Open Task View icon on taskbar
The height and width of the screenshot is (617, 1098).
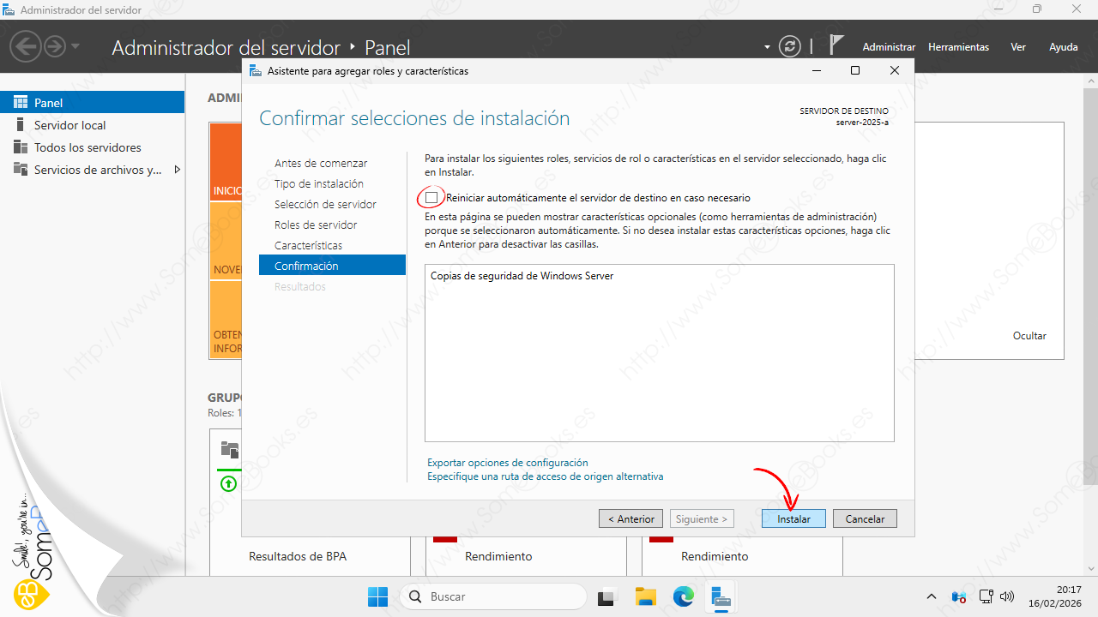point(607,596)
